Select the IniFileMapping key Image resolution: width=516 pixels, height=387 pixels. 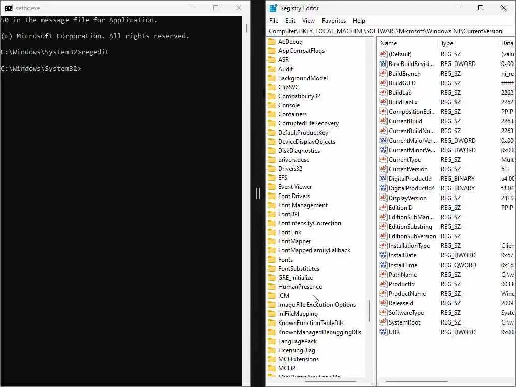(x=298, y=314)
